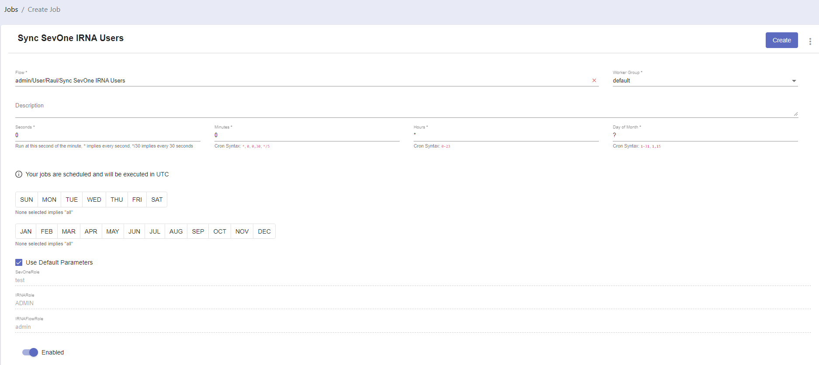Viewport: 819px width, 365px height.
Task: Click the IRNAFlowRole parameter field
Action: point(413,327)
